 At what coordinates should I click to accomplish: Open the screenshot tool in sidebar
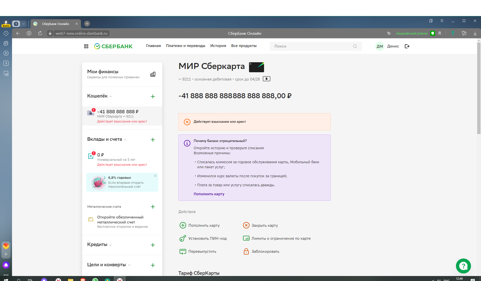pos(6,73)
